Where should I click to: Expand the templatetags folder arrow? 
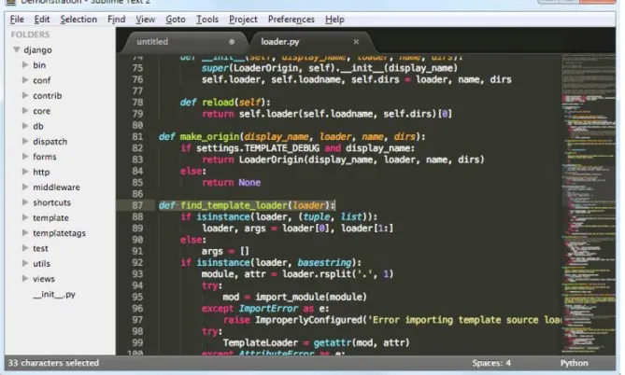(25, 232)
